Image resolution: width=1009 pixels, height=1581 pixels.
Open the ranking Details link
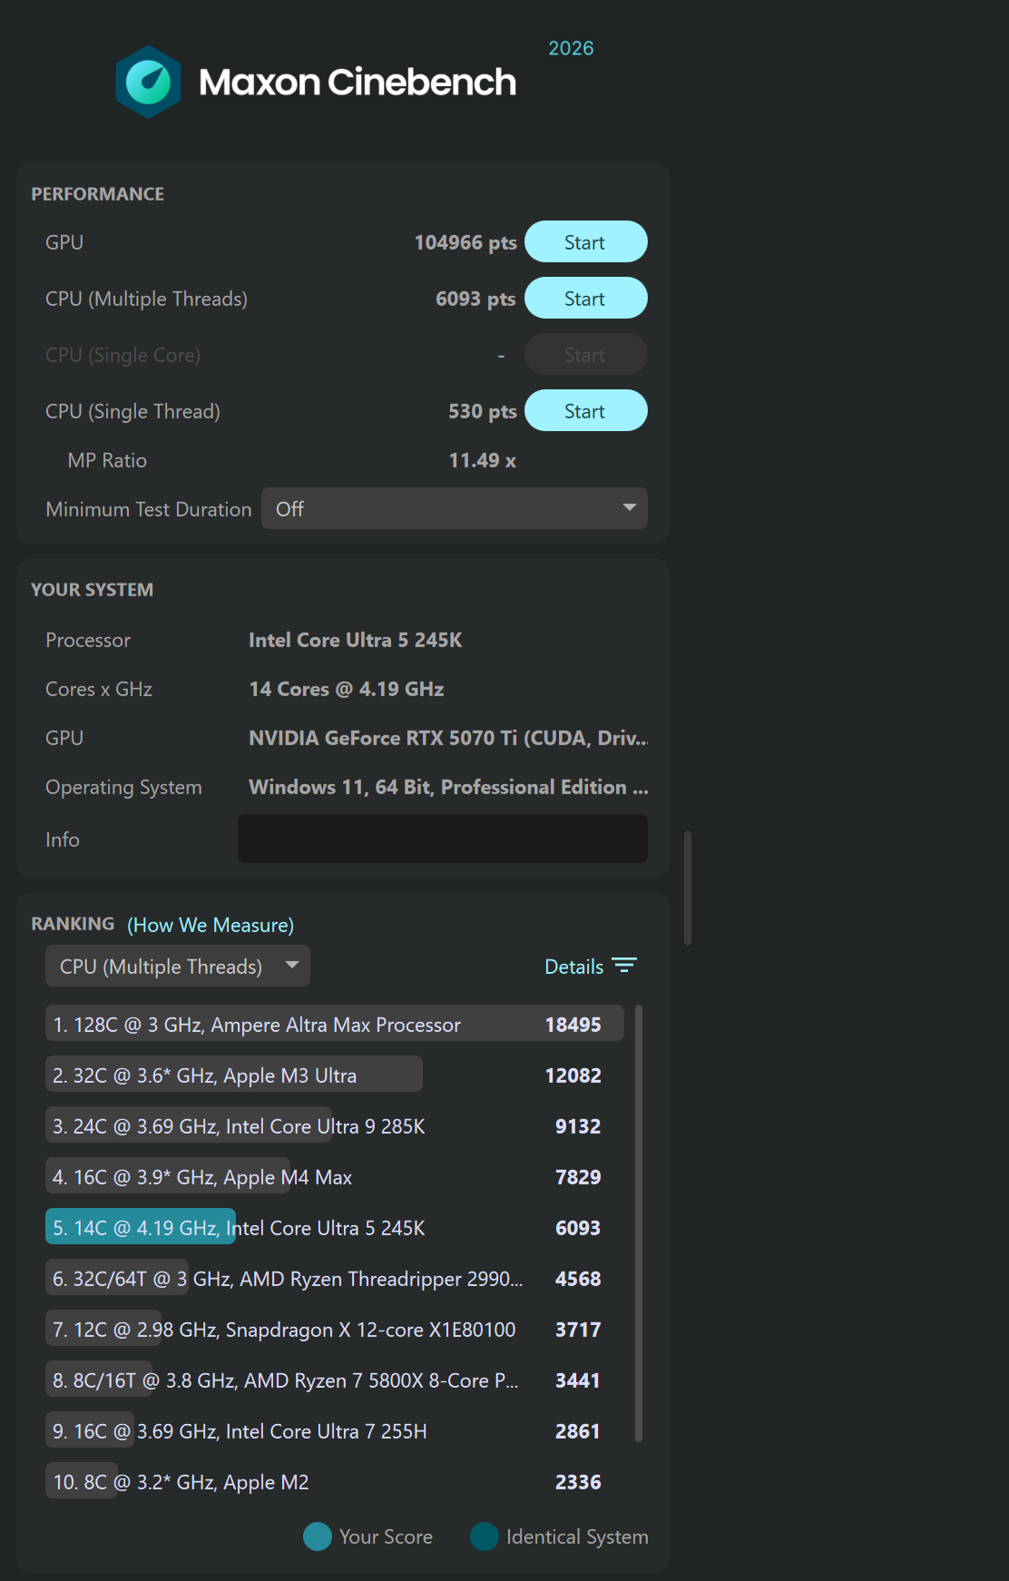tap(573, 967)
